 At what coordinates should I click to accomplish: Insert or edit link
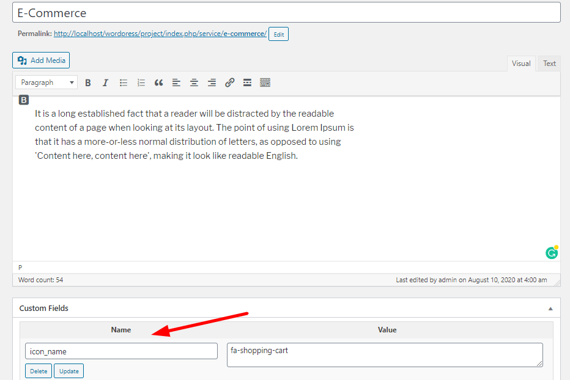(229, 83)
